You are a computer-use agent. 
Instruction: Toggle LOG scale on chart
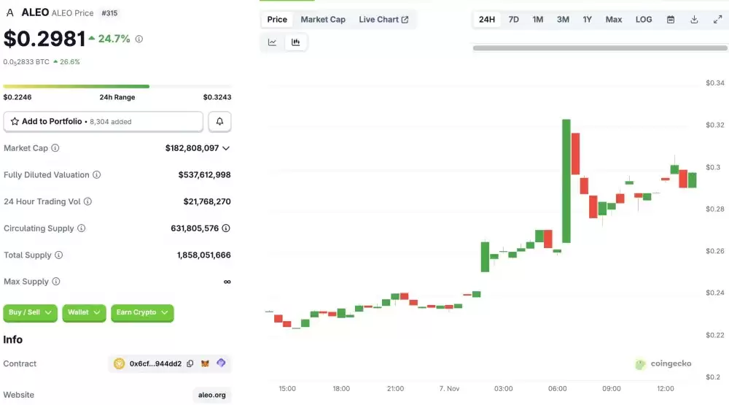point(644,20)
